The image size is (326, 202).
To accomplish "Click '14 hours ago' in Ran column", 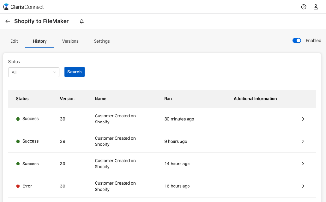I will click(177, 164).
